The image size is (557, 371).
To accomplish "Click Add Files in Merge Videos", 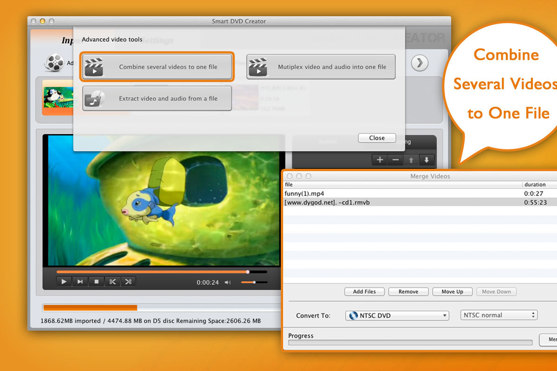I will tap(364, 292).
